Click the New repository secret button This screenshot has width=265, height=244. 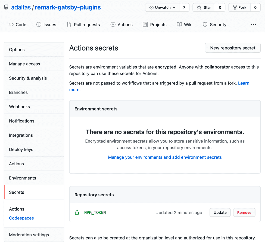click(x=233, y=48)
